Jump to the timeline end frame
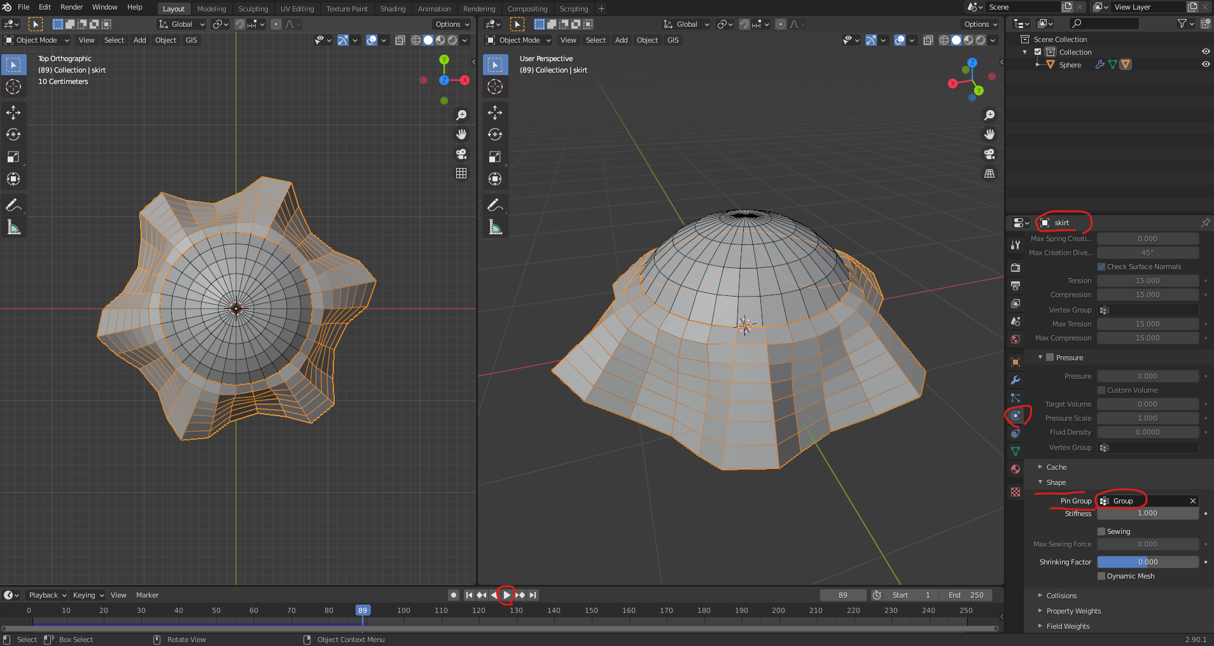This screenshot has width=1214, height=646. click(533, 595)
